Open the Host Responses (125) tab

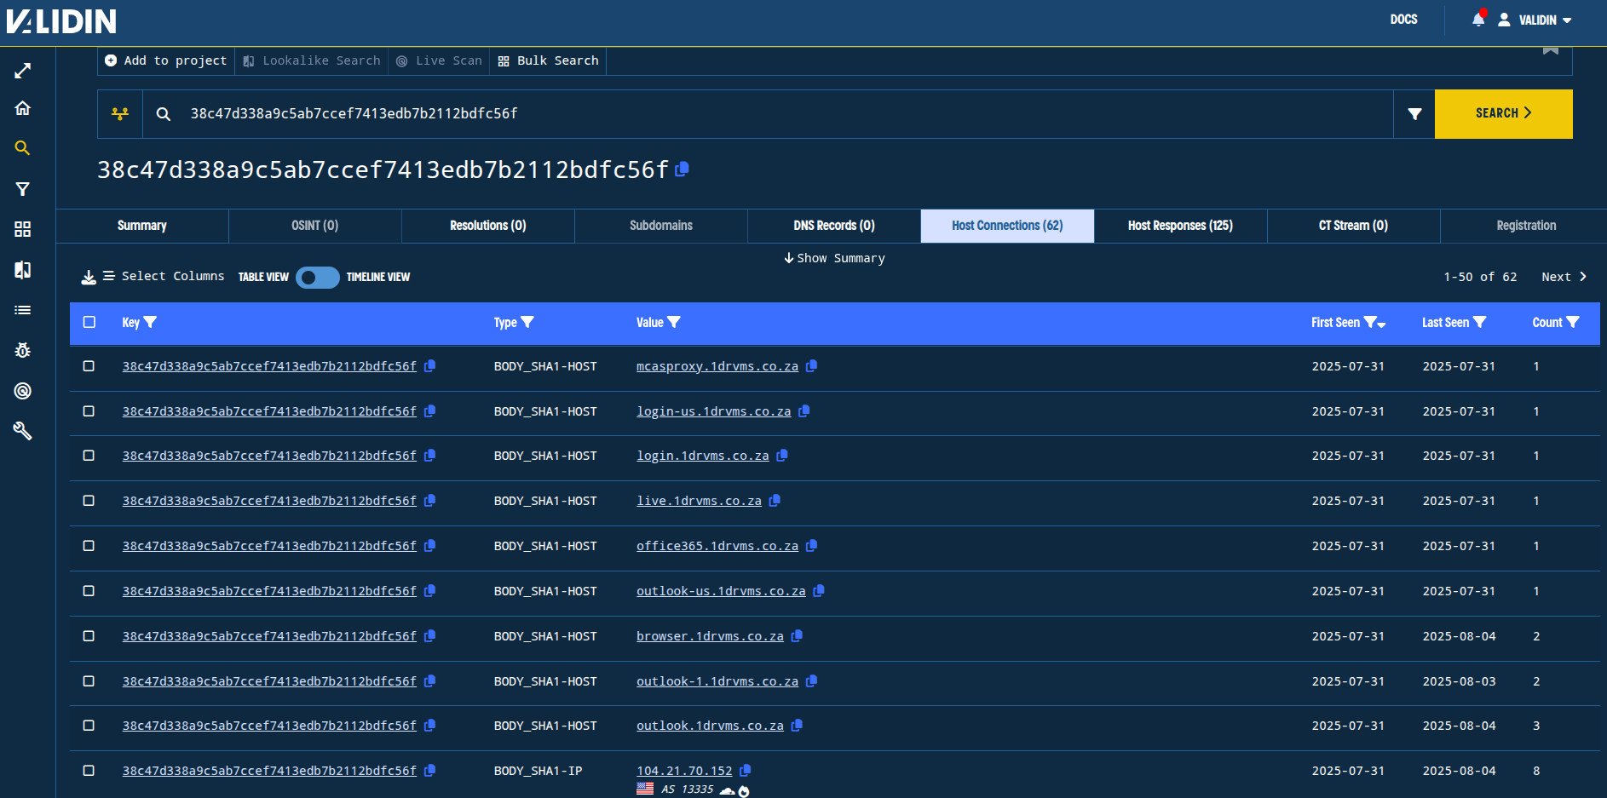(1180, 226)
